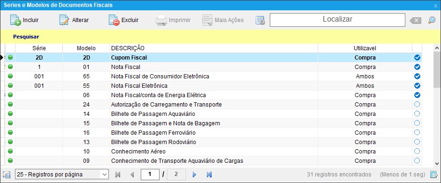Click Compra in the Conhecimento Aéreo row

click(x=365, y=151)
